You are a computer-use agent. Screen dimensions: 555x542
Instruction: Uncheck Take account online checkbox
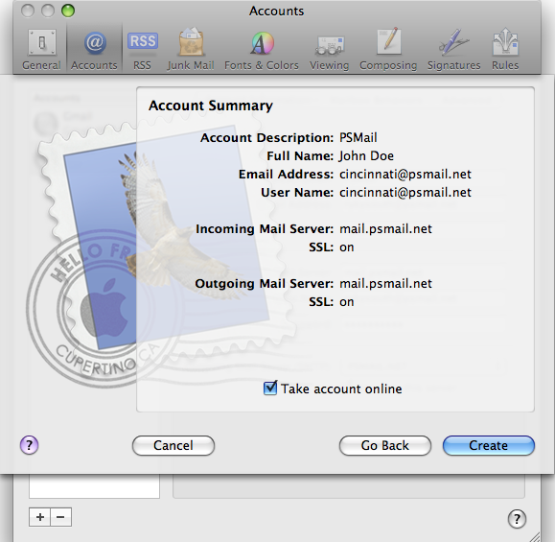270,389
